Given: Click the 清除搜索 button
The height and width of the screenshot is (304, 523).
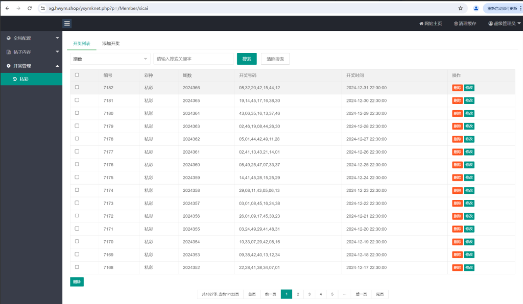Looking at the screenshot, I should 275,59.
